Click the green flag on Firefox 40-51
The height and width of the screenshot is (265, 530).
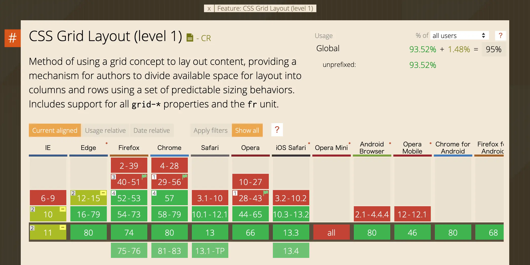coord(144,177)
